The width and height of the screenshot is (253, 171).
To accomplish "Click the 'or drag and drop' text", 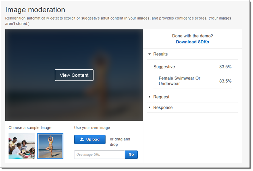I will (x=120, y=142).
